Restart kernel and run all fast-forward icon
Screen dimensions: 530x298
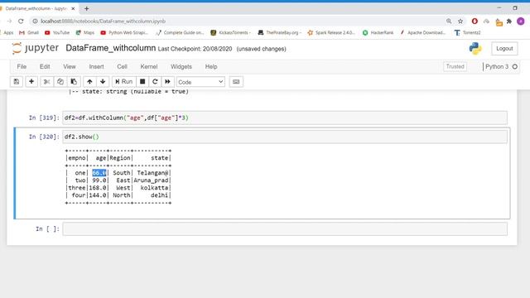[x=167, y=82]
